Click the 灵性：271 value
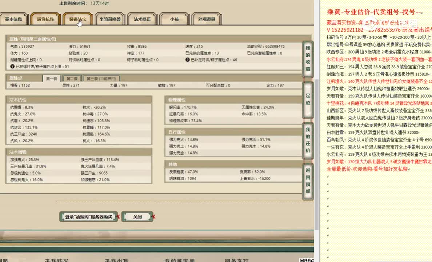The image size is (432, 262). click(x=71, y=85)
